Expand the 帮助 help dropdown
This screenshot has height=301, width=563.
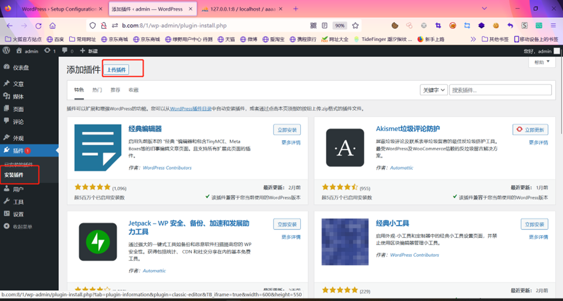pos(542,62)
